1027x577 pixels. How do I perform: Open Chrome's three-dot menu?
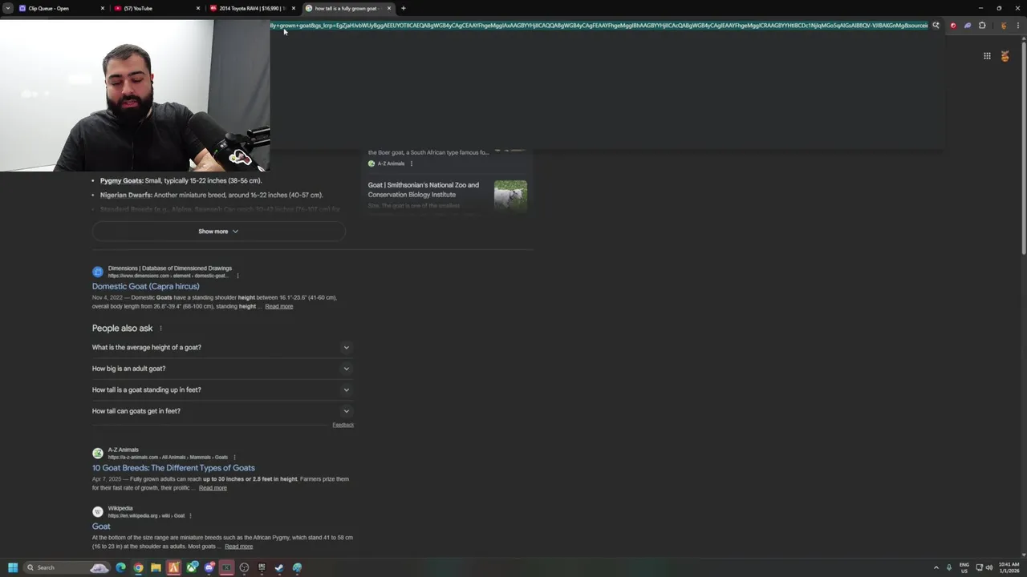coord(1017,26)
